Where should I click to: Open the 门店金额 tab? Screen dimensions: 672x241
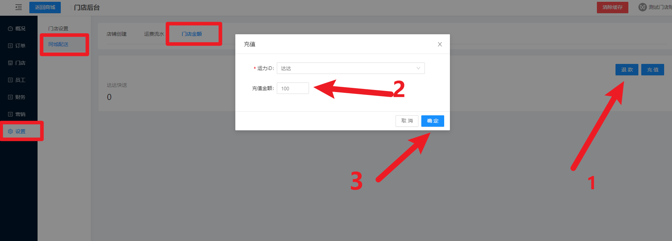pyautogui.click(x=192, y=34)
